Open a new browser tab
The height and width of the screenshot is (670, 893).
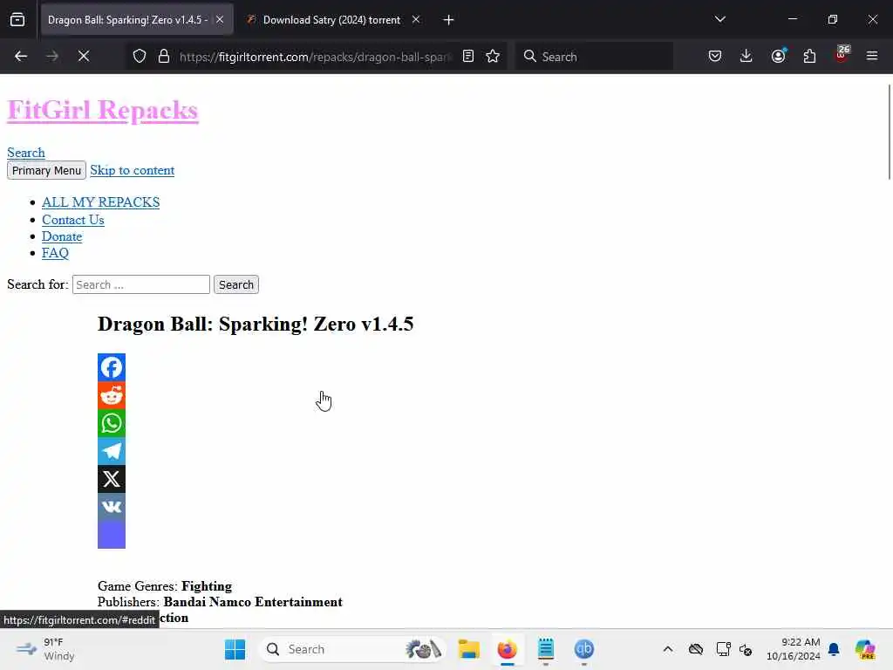click(448, 20)
